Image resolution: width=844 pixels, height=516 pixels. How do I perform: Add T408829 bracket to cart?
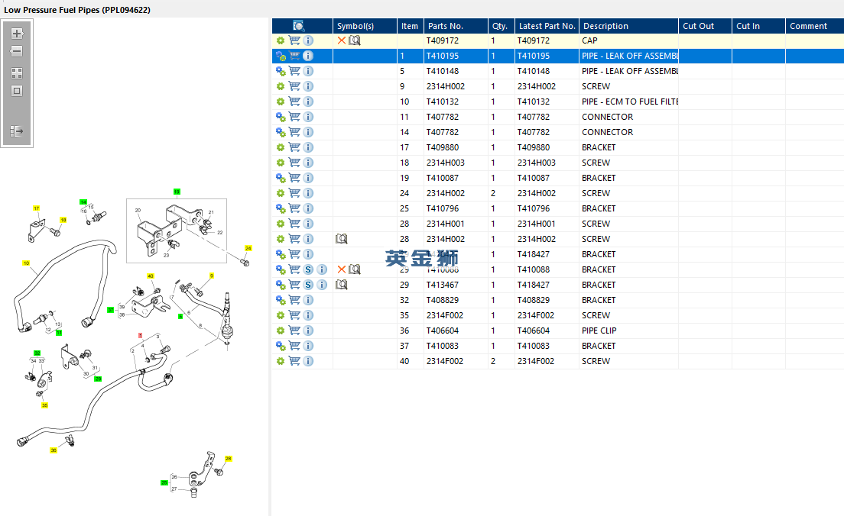[x=294, y=300]
